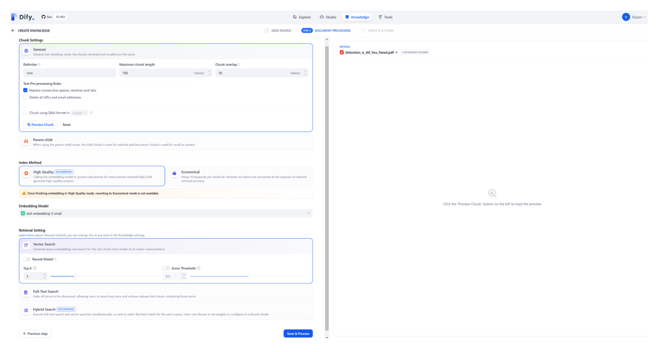
Task: Select the Economical index method icon
Action: [x=174, y=174]
